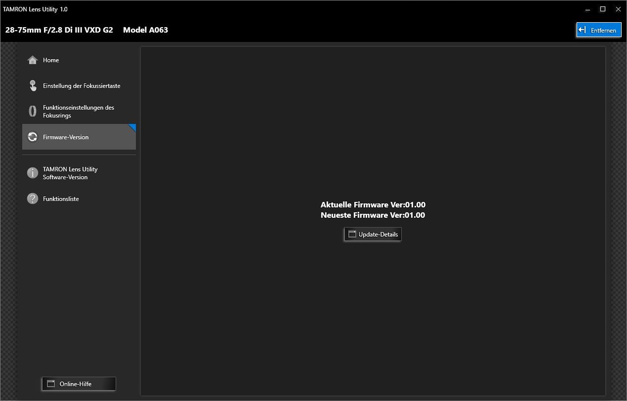Click the window icon on Online-Hilfe button
627x401 pixels.
51,384
